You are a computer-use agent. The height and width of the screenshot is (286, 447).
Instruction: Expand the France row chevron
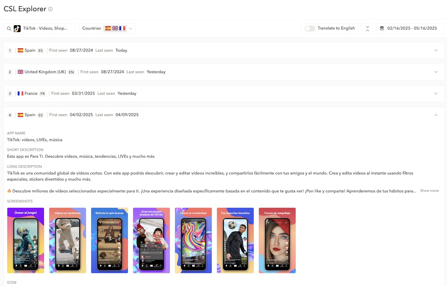(x=435, y=93)
